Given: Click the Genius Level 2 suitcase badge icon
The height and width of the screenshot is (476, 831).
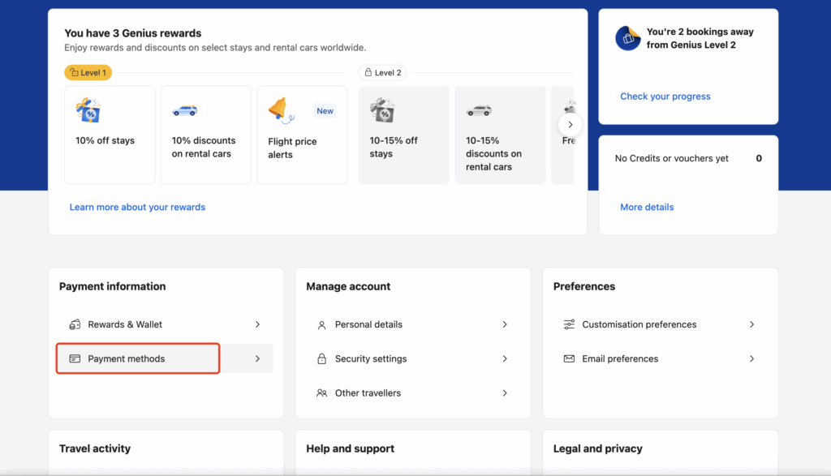Looking at the screenshot, I should pyautogui.click(x=628, y=38).
